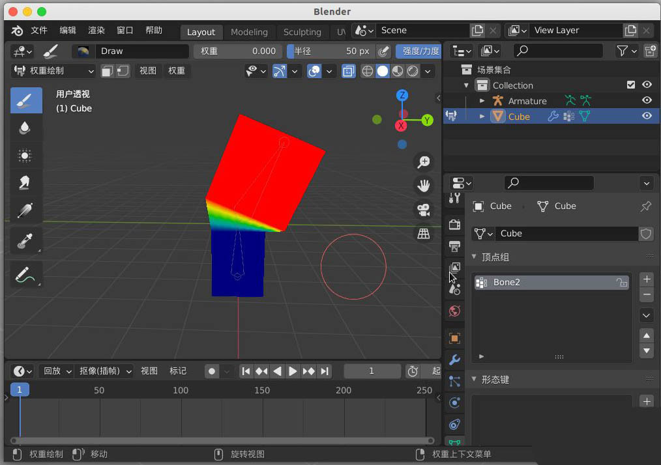Viewport: 661px width, 465px height.
Task: Toggle viewport overlays
Action: tap(314, 71)
